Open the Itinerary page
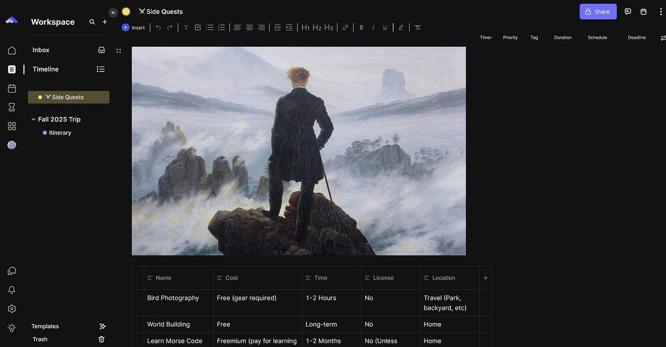666x347 pixels. [x=60, y=132]
